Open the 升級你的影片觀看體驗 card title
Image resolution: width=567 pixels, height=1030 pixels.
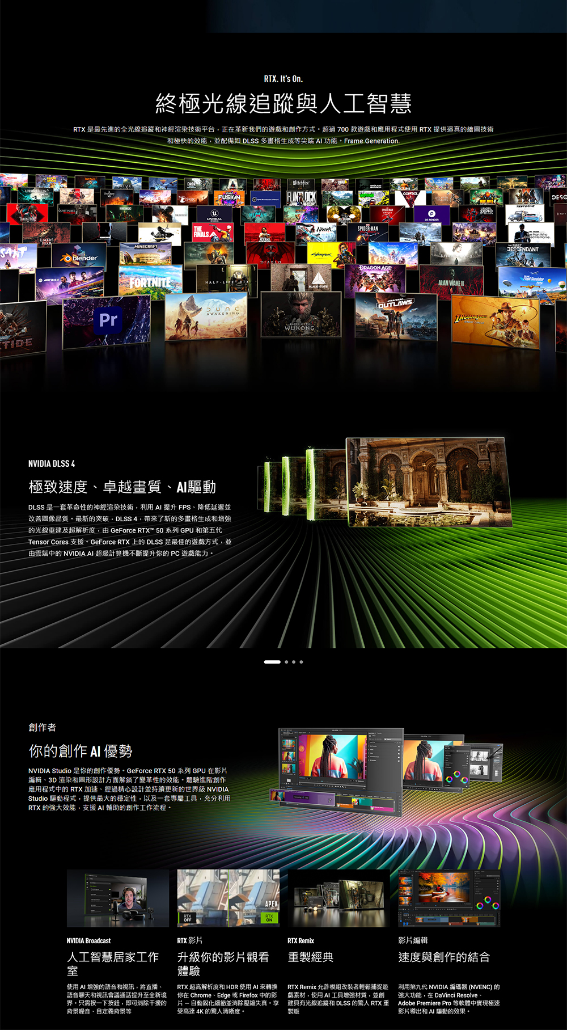pyautogui.click(x=223, y=964)
